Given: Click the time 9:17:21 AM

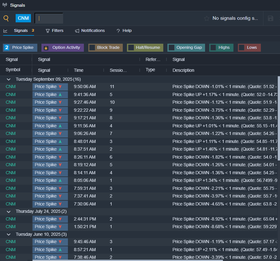Looking at the screenshot, I should (x=85, y=118).
